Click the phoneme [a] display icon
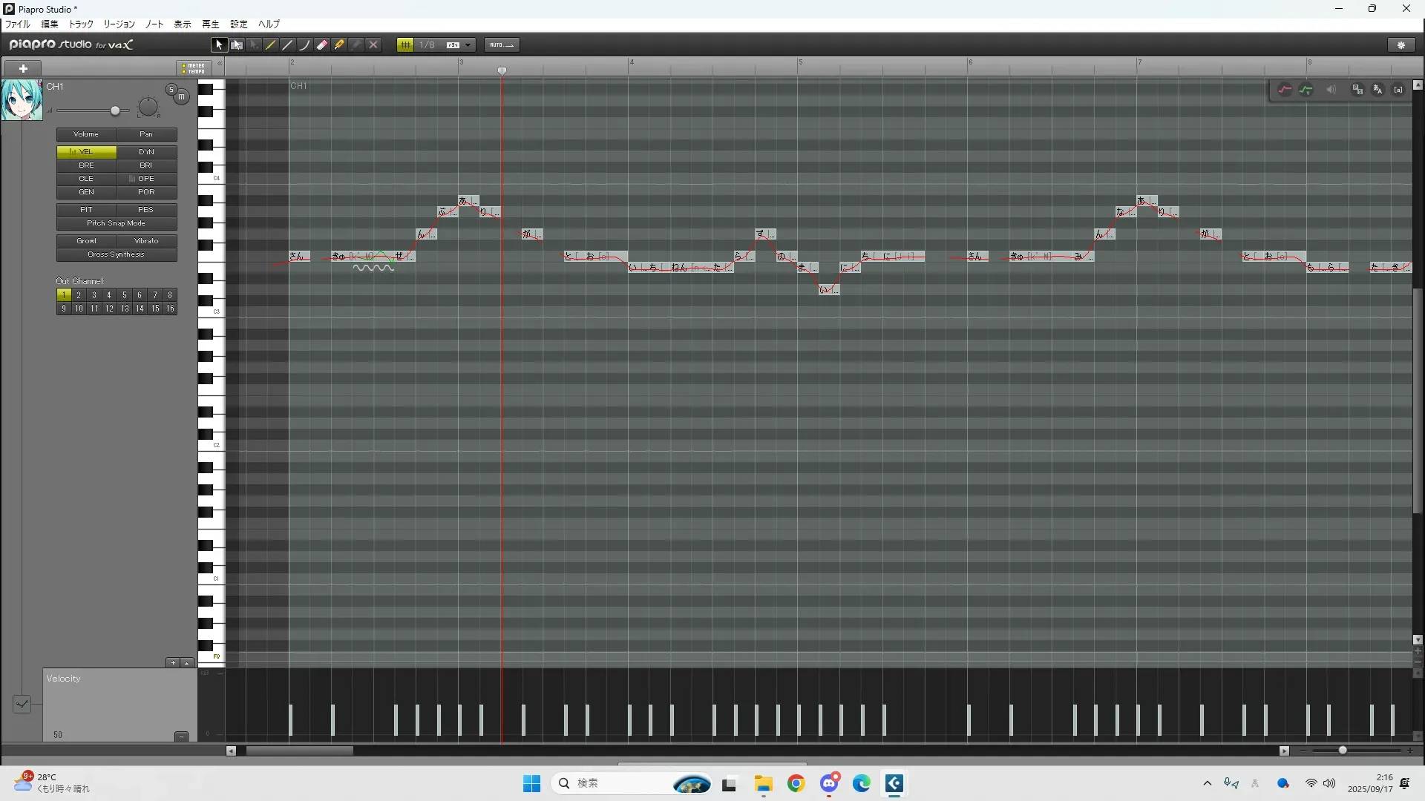The height and width of the screenshot is (801, 1425). click(1398, 90)
